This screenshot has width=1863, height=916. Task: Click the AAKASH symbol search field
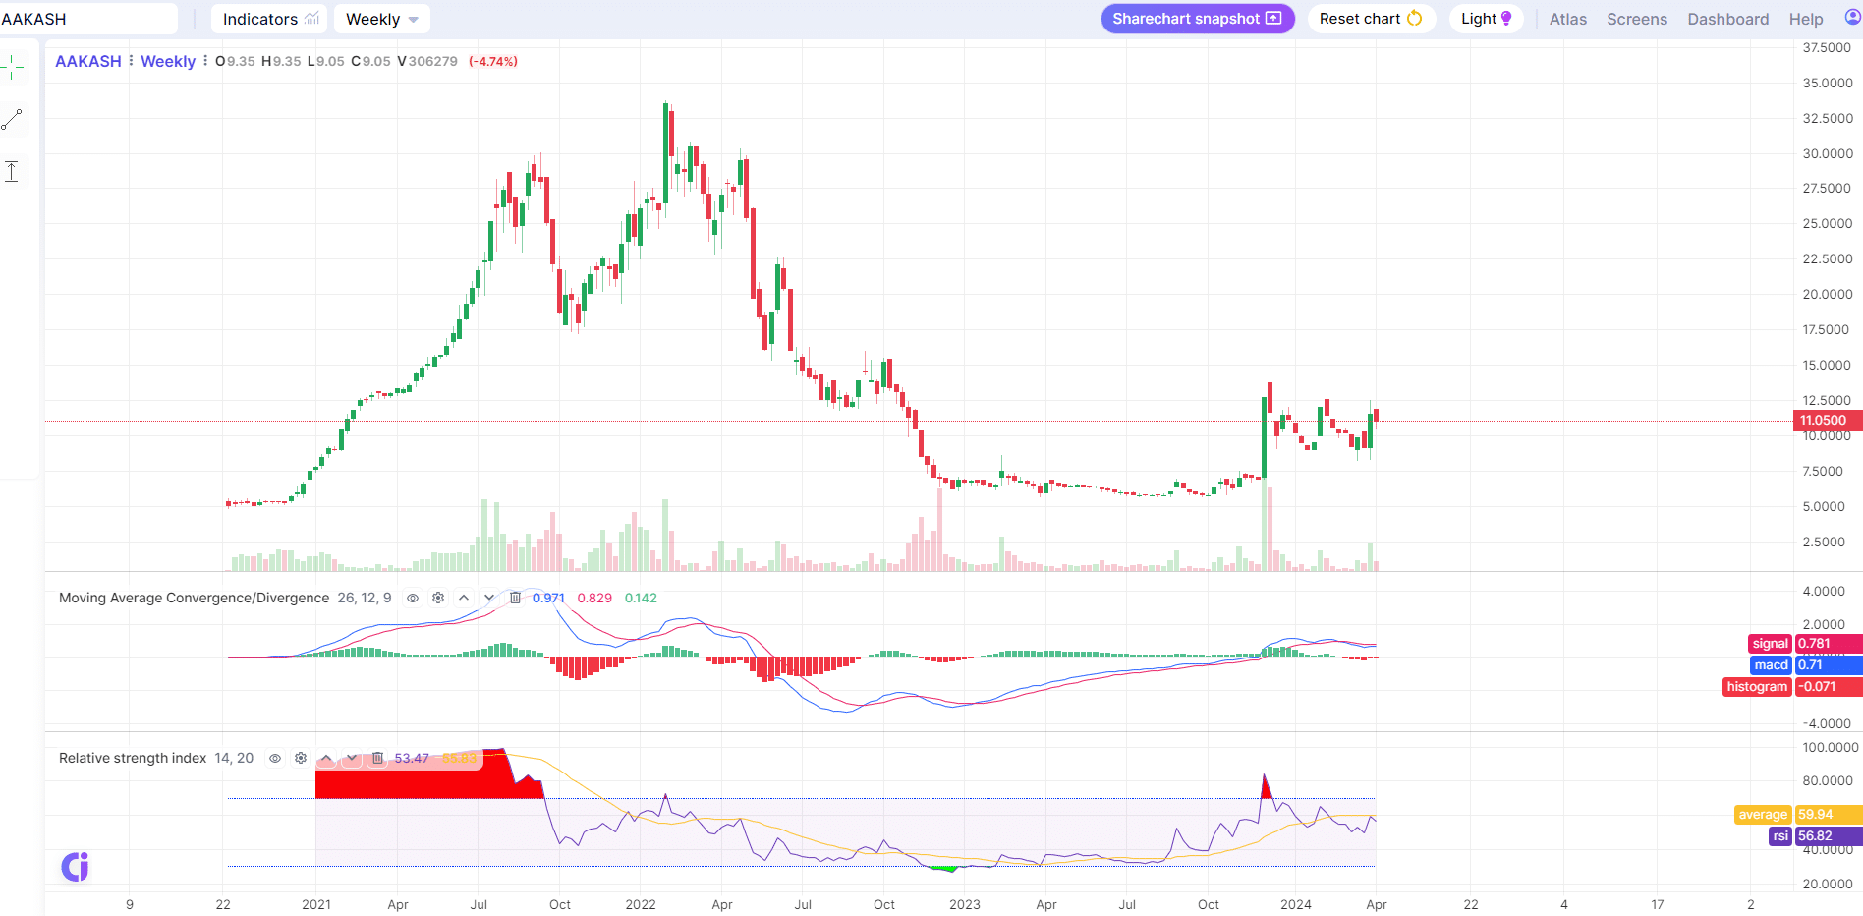click(86, 19)
